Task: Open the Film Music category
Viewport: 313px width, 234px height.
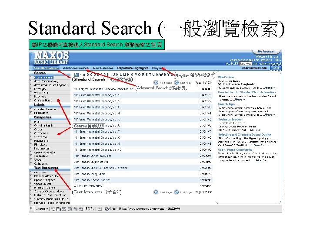Action: (x=40, y=145)
